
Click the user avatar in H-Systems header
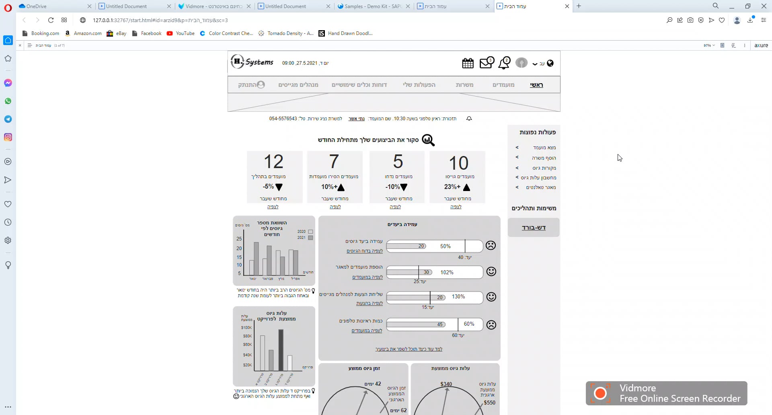[522, 63]
